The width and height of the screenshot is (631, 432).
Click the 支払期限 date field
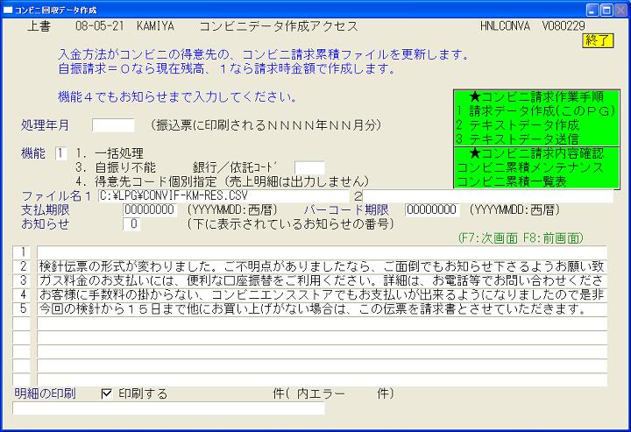[150, 210]
